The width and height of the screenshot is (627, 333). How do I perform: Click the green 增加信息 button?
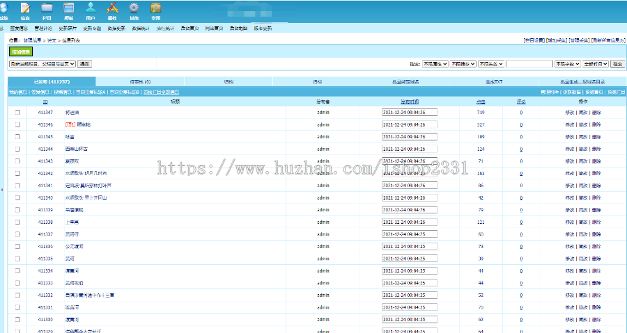point(21,51)
